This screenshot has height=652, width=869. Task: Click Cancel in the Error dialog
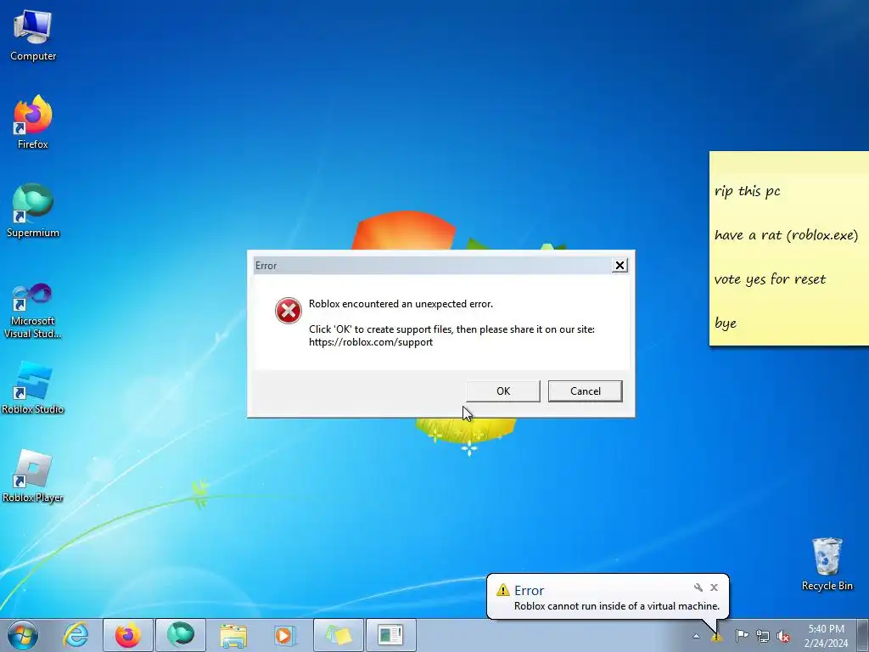[586, 391]
